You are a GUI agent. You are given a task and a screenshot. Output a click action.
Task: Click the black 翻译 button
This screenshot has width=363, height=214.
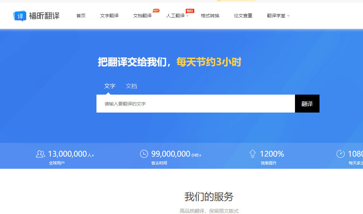click(307, 104)
